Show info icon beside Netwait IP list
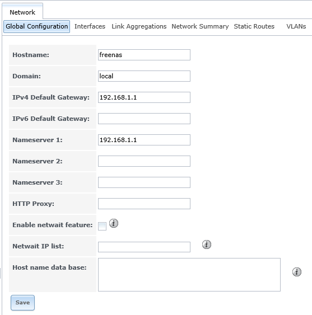The height and width of the screenshot is (315, 312). coord(207,245)
